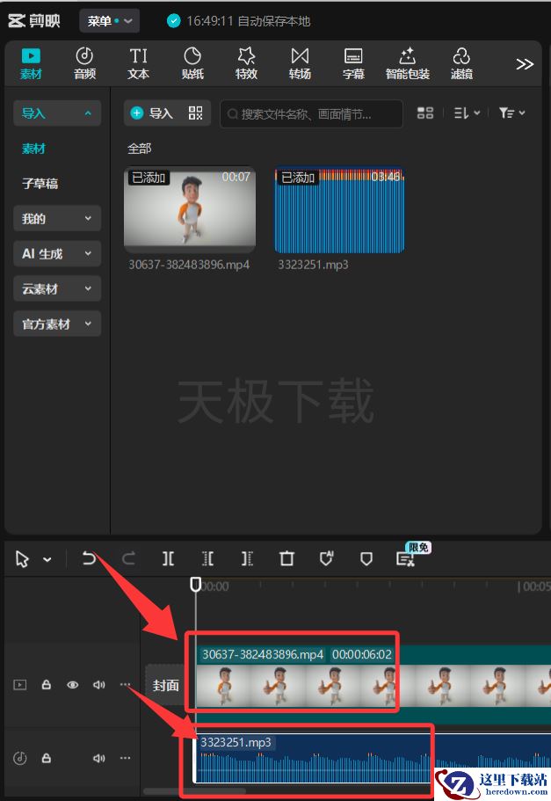The height and width of the screenshot is (801, 551).
Task: Undo the last action
Action: pos(89,558)
